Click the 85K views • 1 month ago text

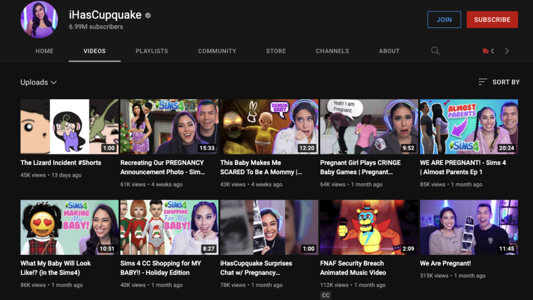(451, 184)
